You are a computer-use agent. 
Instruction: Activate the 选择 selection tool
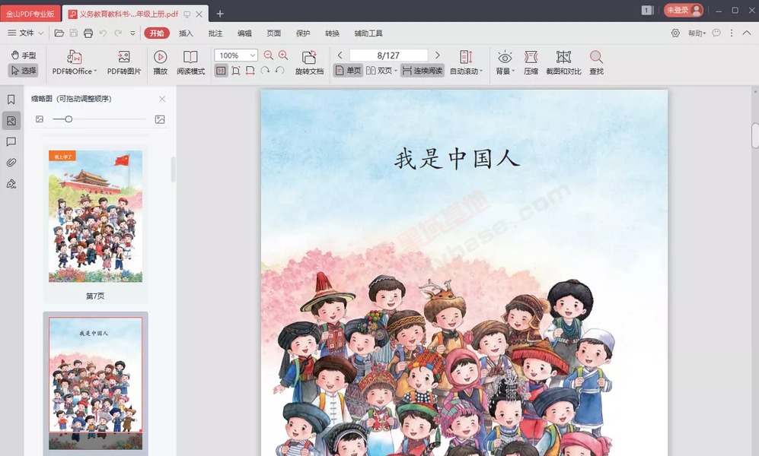point(24,71)
